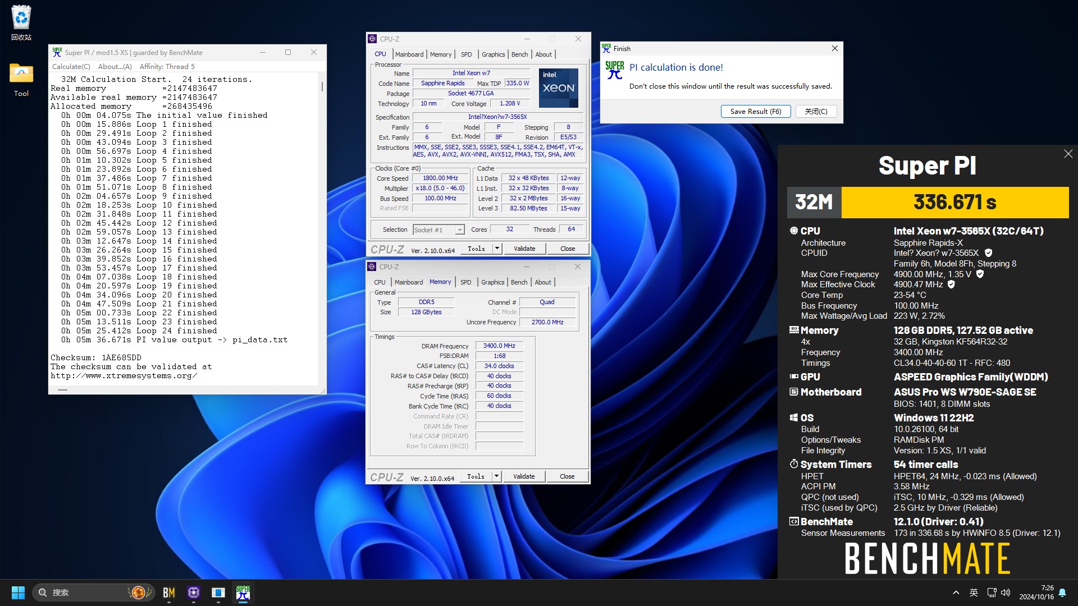Viewport: 1078px width, 606px height.
Task: Click the CPUID verified shield icon
Action: coord(989,253)
